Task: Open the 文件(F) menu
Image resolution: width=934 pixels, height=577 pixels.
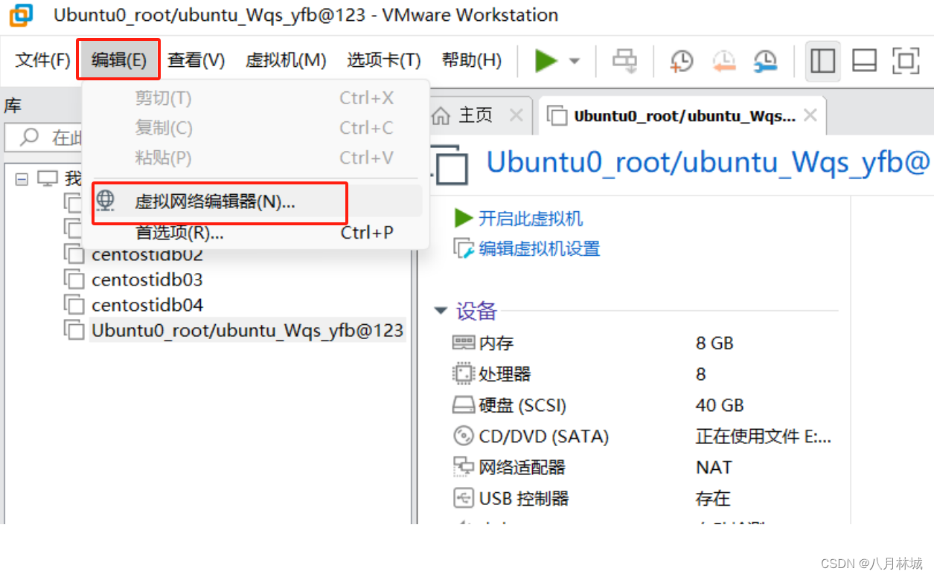Action: point(42,60)
